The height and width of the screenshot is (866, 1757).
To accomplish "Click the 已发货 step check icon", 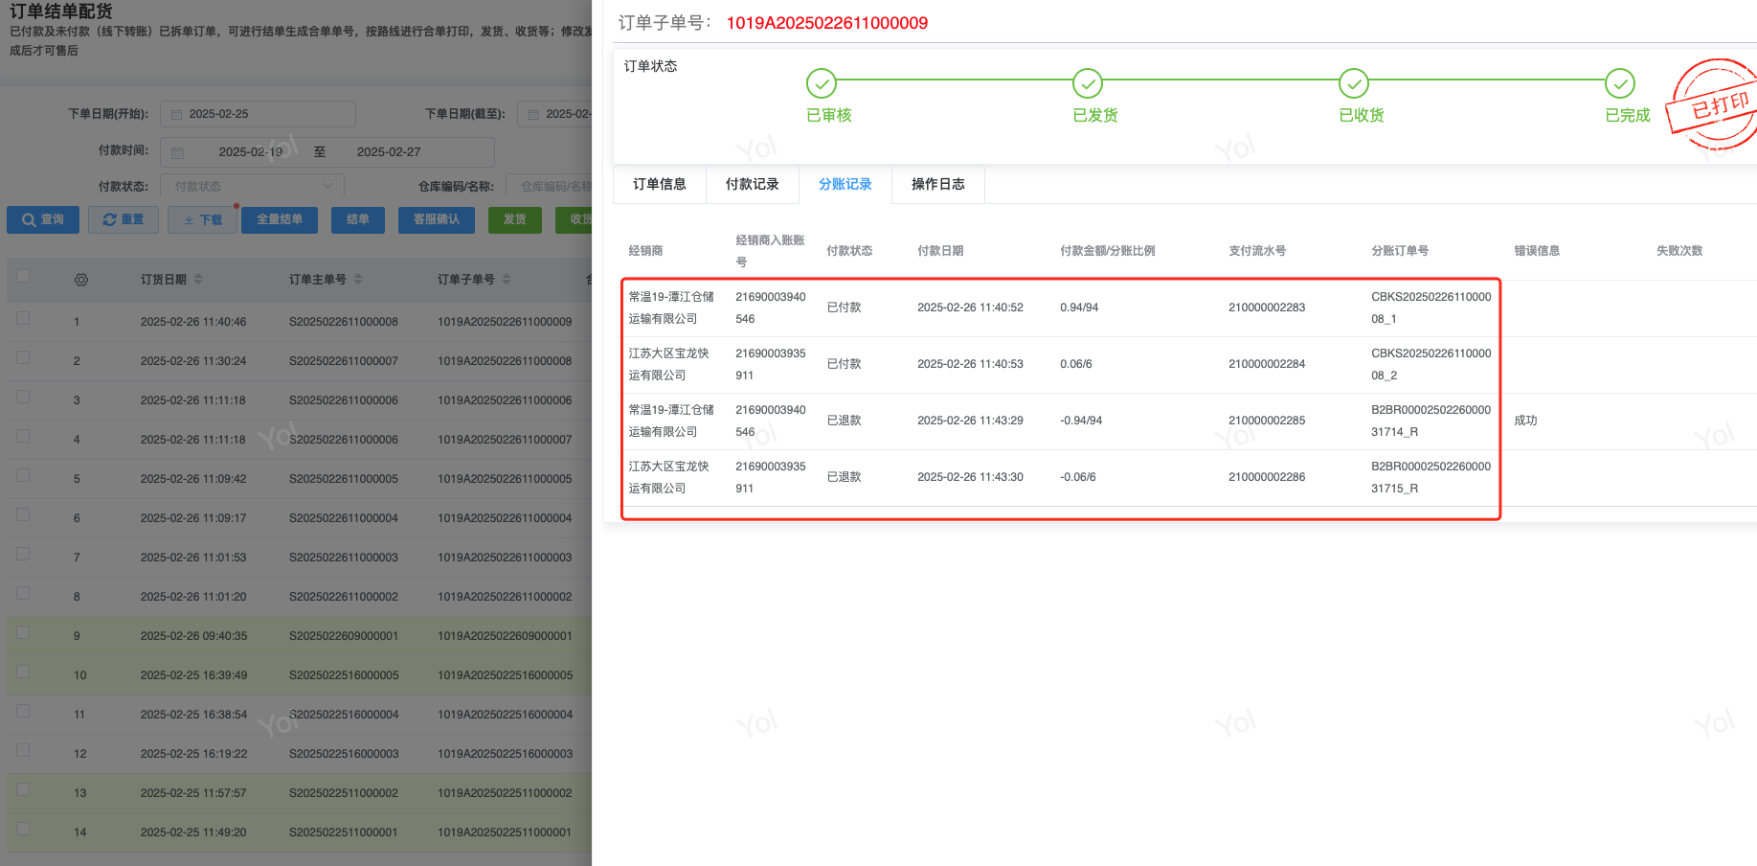I will click(x=1087, y=84).
